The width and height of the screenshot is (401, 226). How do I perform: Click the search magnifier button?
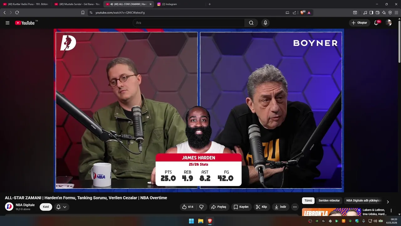click(x=251, y=23)
